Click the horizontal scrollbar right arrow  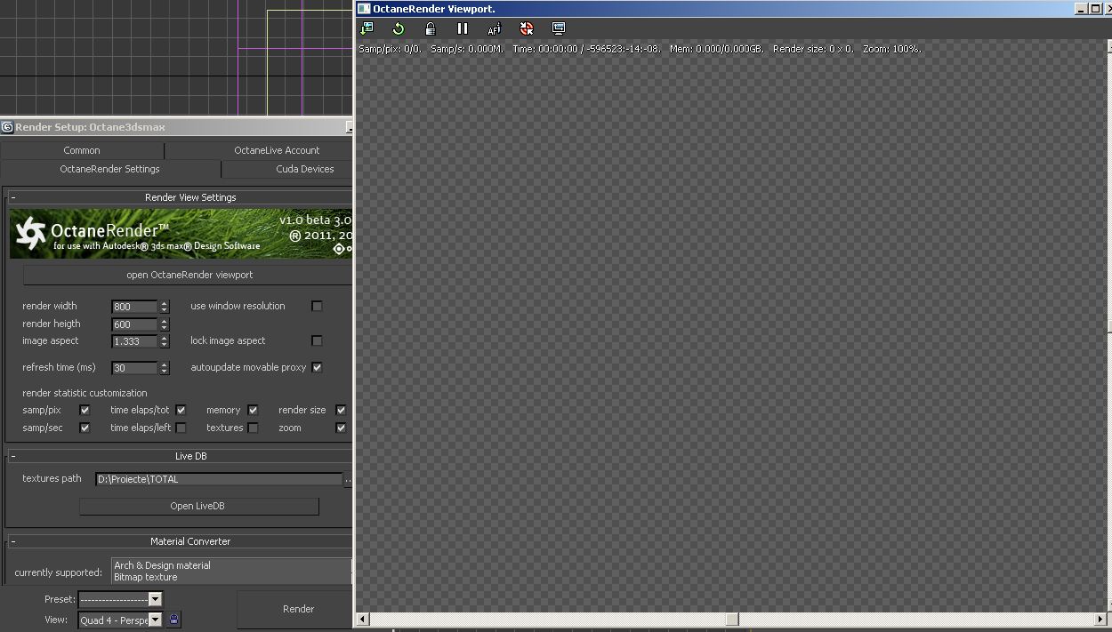(1100, 619)
